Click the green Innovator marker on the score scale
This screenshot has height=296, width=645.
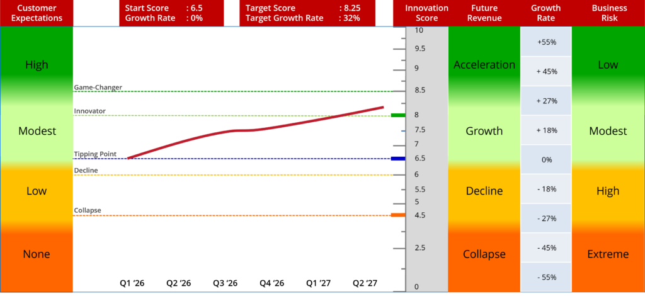[397, 115]
